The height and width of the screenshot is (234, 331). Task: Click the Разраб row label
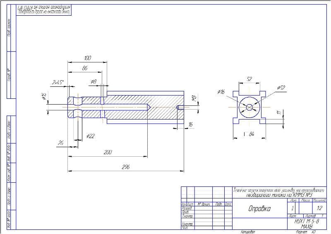click(187, 208)
